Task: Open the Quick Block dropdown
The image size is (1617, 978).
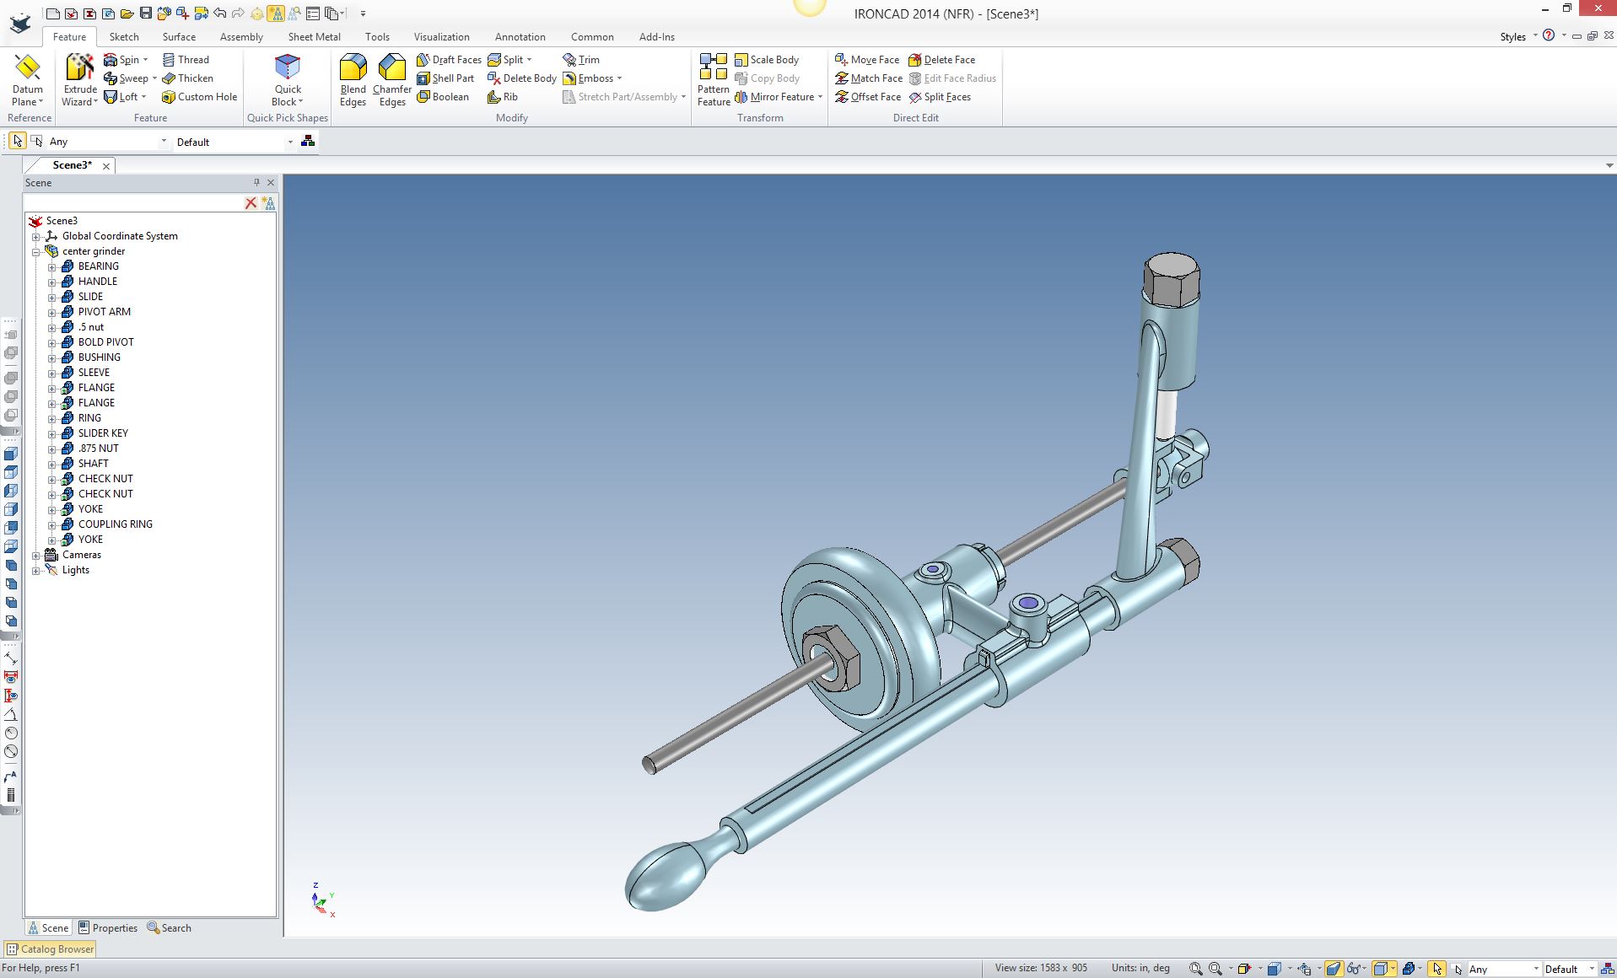Action: tap(288, 102)
